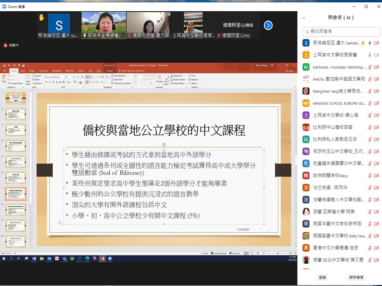Viewport: 382px width, 286px height.
Task: Open Shape Effects dropdown
Action: pos(178,83)
